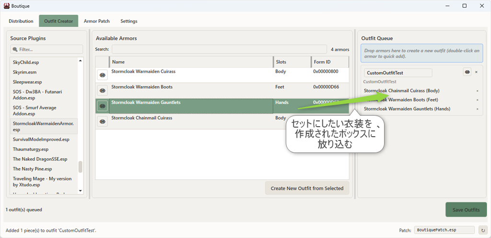Click the Source Plugins list scrollbar thumb

pos(80,167)
